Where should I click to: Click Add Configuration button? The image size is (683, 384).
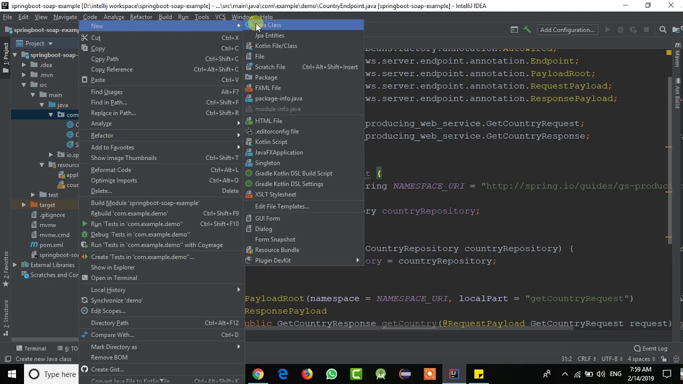click(567, 30)
